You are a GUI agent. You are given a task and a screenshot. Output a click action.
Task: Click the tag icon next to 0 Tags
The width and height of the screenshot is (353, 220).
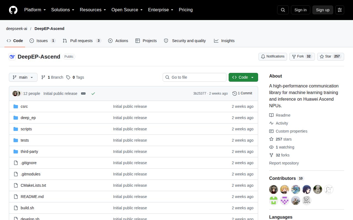point(68,77)
